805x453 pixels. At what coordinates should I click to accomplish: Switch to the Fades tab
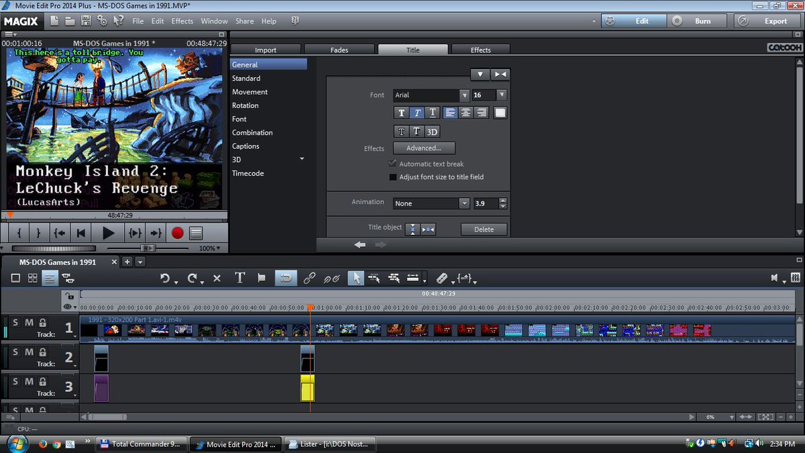click(x=339, y=50)
